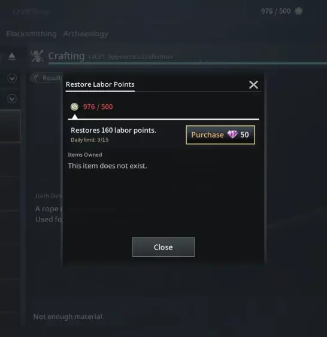The height and width of the screenshot is (337, 327).
Task: Select the Result tab with feather icon
Action: 47,78
